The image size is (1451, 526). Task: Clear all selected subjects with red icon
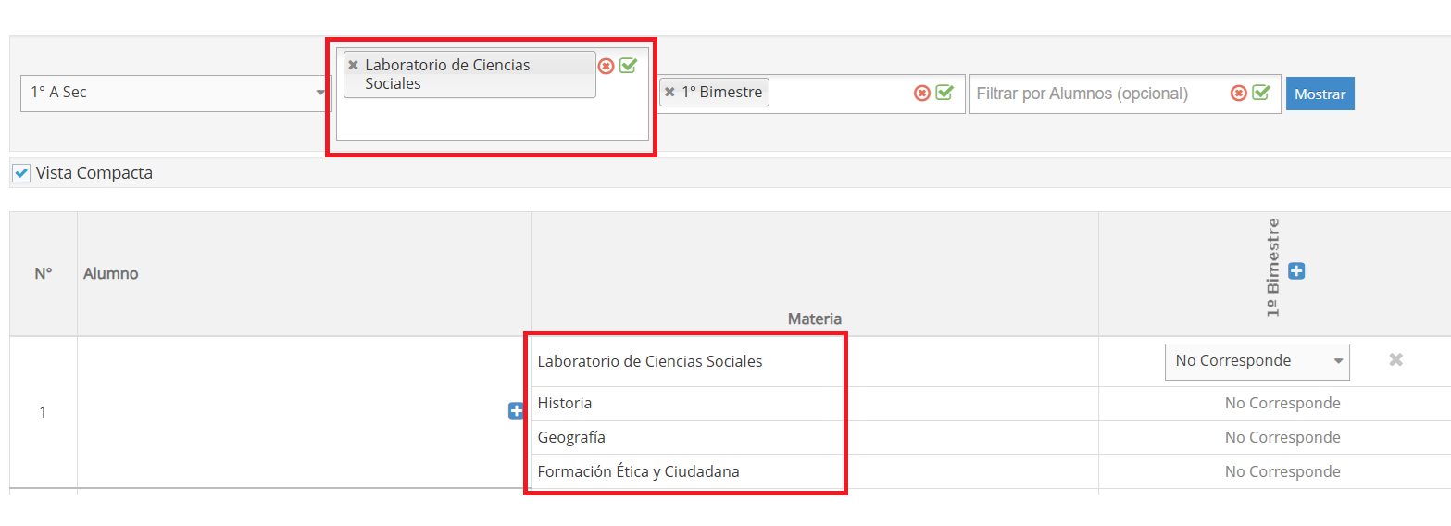click(x=606, y=66)
